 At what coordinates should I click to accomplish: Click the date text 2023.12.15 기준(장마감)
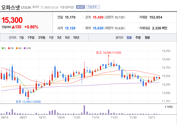tap(59, 7)
